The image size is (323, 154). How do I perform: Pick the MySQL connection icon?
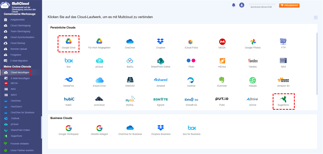click(x=130, y=99)
